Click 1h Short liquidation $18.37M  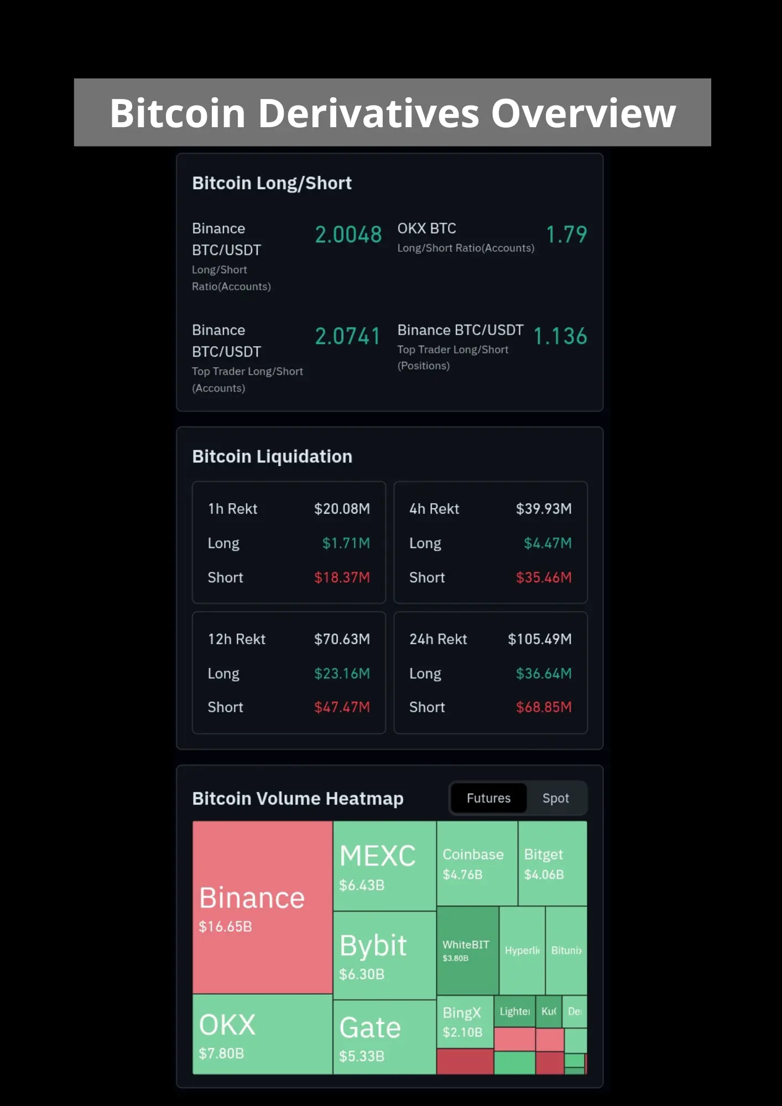pyautogui.click(x=342, y=577)
